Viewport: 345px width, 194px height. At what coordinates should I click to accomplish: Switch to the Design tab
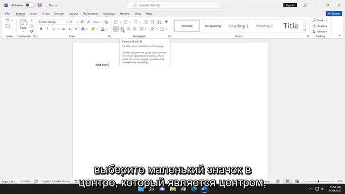[x=59, y=13]
